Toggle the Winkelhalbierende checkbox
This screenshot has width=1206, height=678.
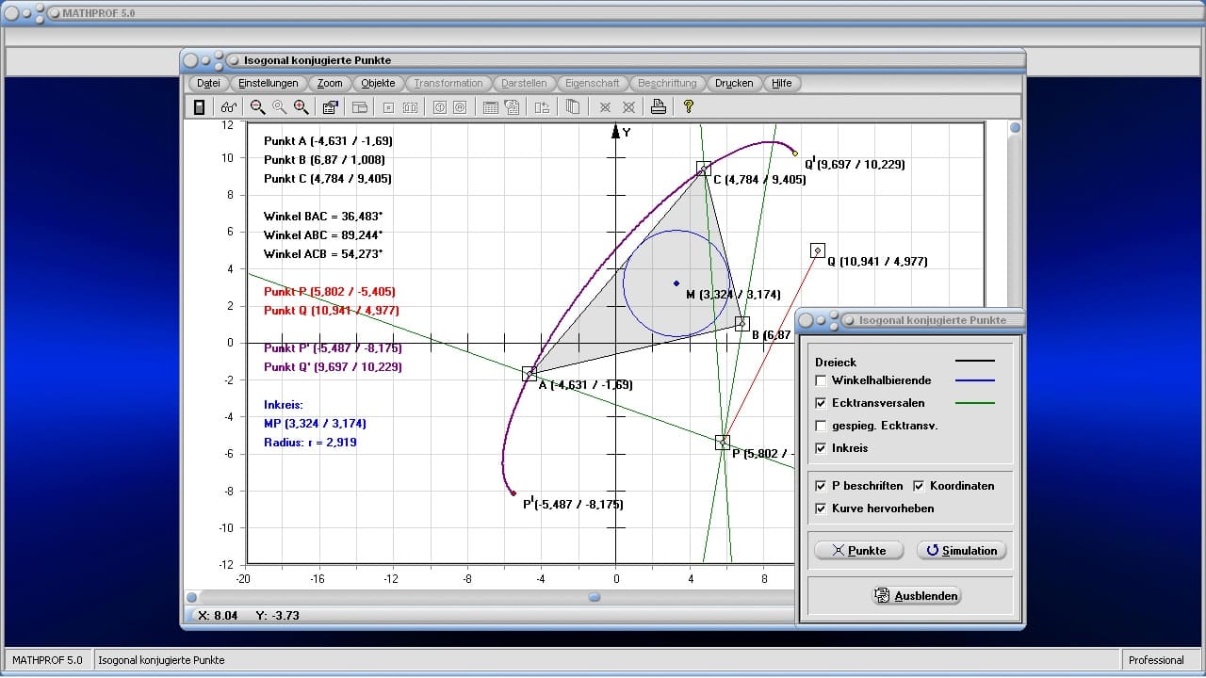pos(821,380)
